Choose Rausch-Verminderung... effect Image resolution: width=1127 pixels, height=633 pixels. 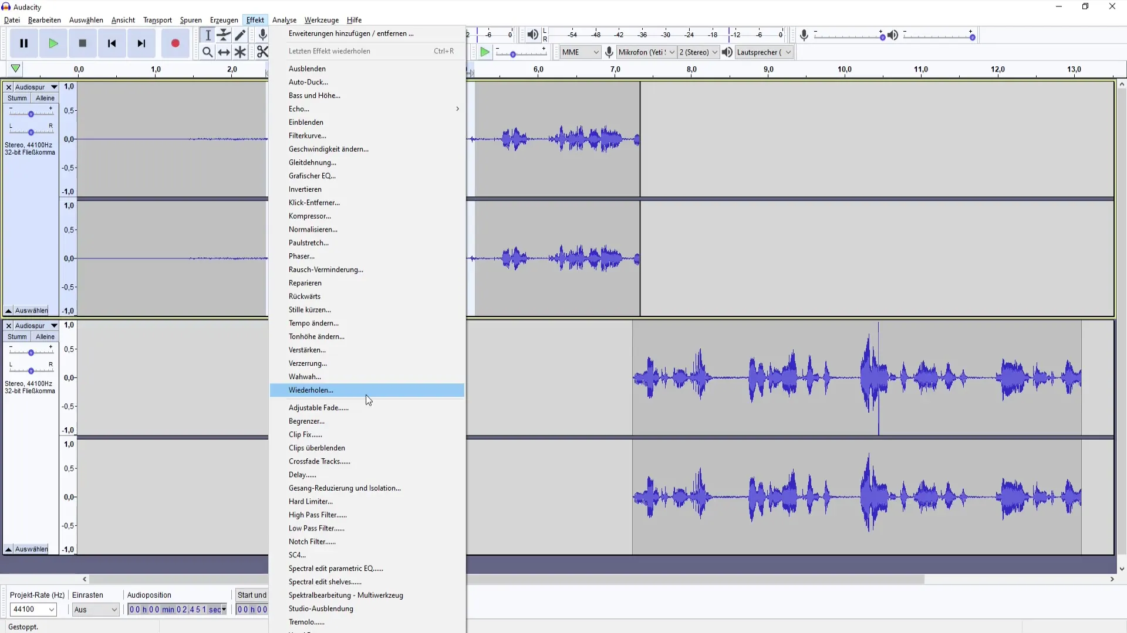(367, 270)
